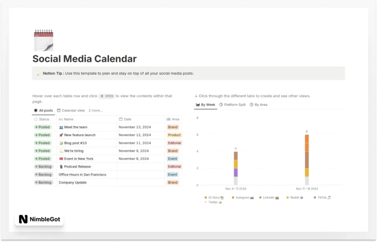The width and height of the screenshot is (377, 242).
Task: Click the calendar icon next to the Date column
Action: click(x=120, y=119)
